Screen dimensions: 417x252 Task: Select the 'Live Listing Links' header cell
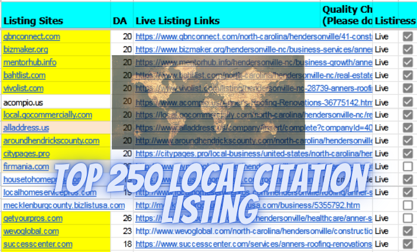227,15
